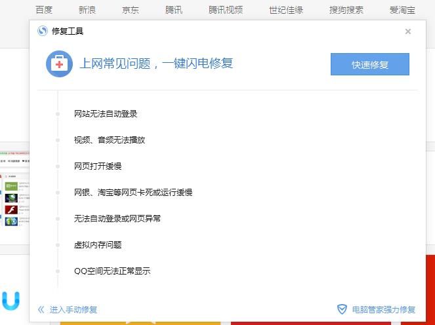The height and width of the screenshot is (325, 435).
Task: Click 上网常见问题，一键闪电修复 heading
Action: coord(156,64)
